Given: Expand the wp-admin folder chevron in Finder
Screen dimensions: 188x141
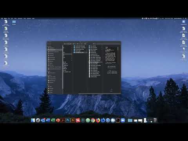Looking at the screenshot, I should click(102, 46).
